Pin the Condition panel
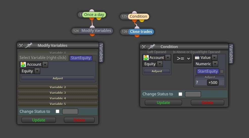The height and width of the screenshot is (138, 249). 151,47
